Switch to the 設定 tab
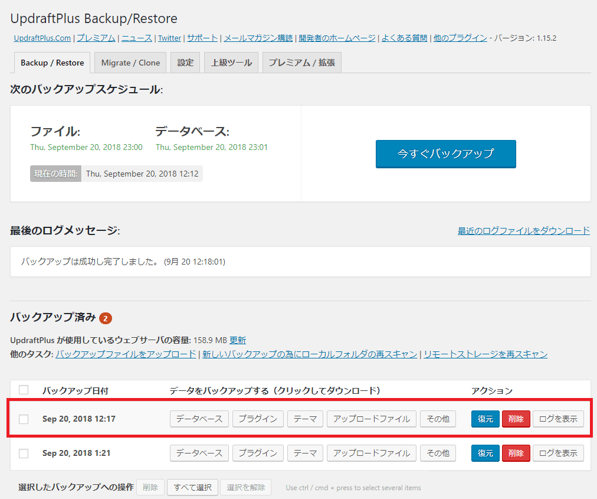597x499 pixels. (x=185, y=62)
